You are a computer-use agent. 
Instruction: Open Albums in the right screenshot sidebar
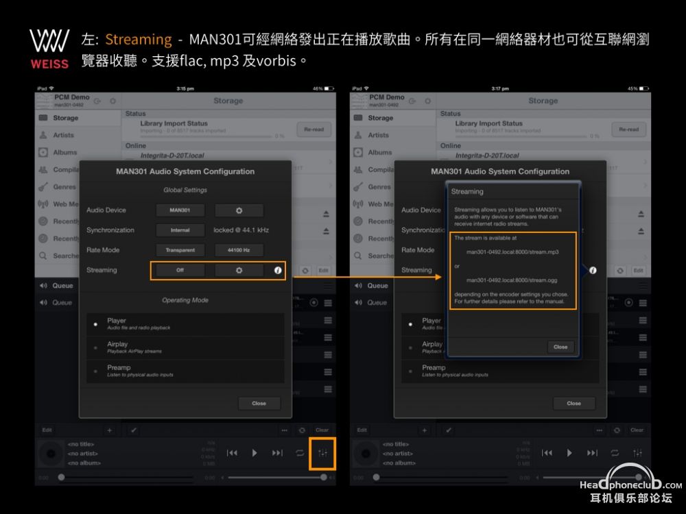[393, 153]
